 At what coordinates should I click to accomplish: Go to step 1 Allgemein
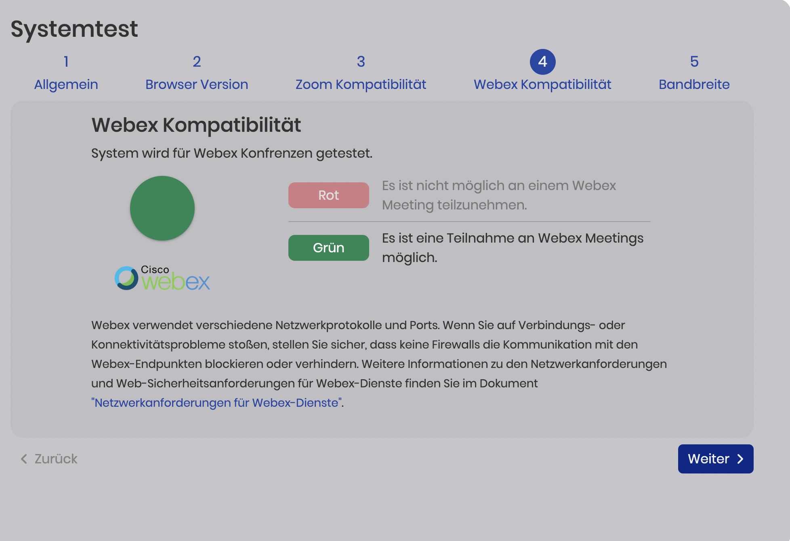(66, 73)
